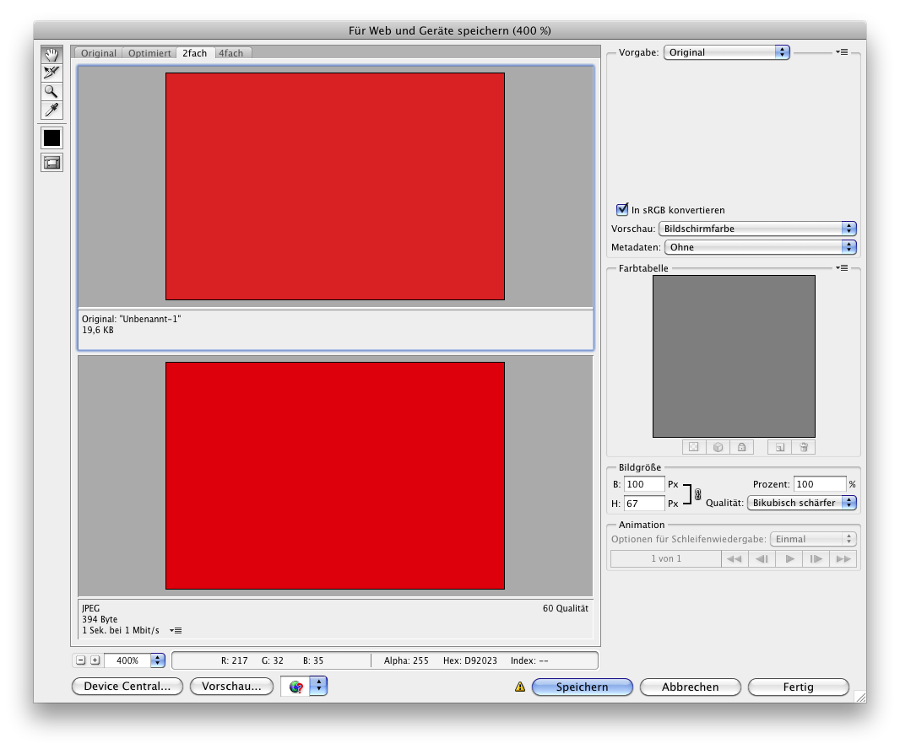The height and width of the screenshot is (749, 900).
Task: Open the download speed flyout menu
Action: [x=176, y=630]
